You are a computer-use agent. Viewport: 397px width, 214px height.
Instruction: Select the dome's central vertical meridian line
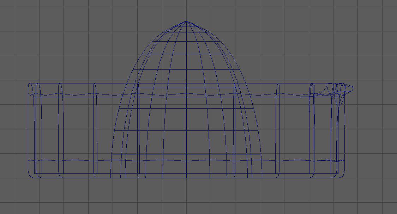pos(186,100)
